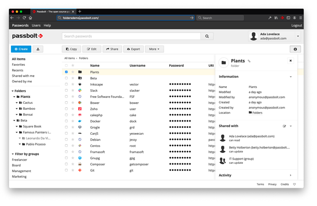317x206 pixels.
Task: Click the Plants folder icon in the table
Action: click(80, 72)
